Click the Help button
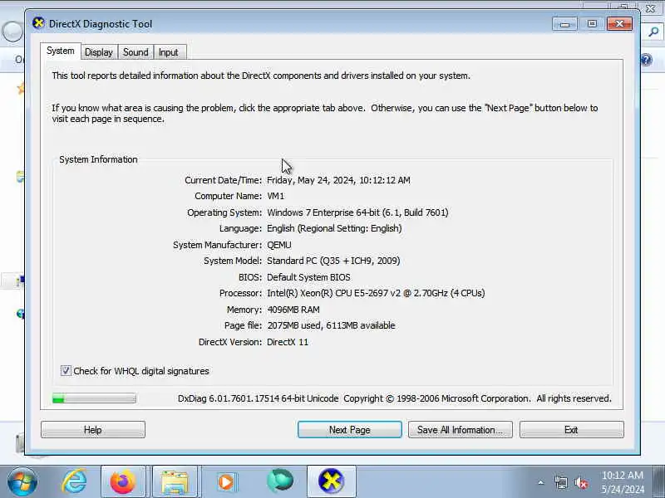 point(93,430)
